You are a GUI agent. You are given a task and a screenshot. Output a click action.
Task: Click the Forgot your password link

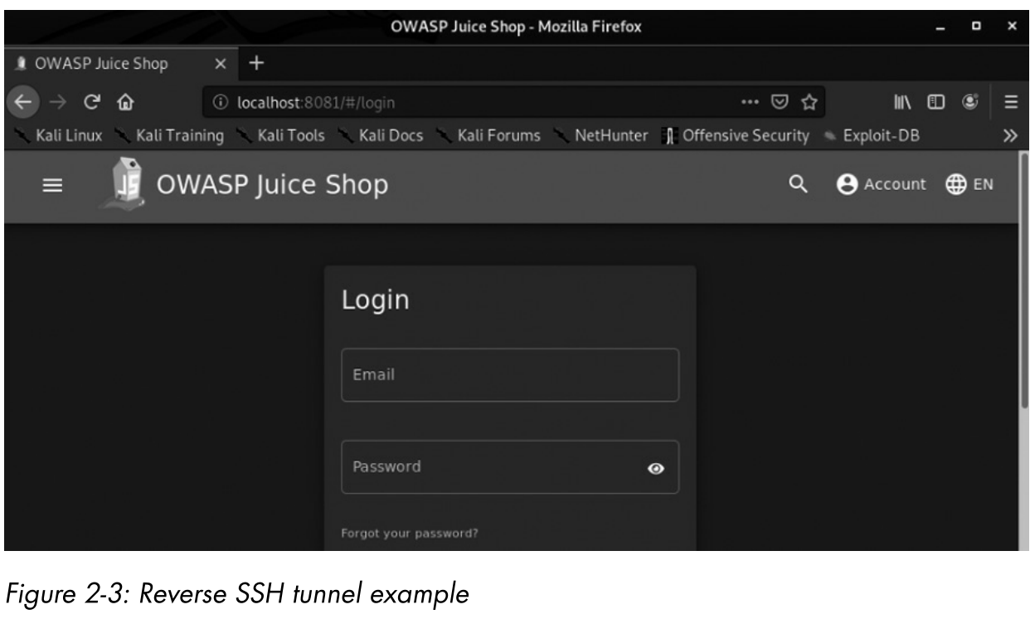pos(410,534)
